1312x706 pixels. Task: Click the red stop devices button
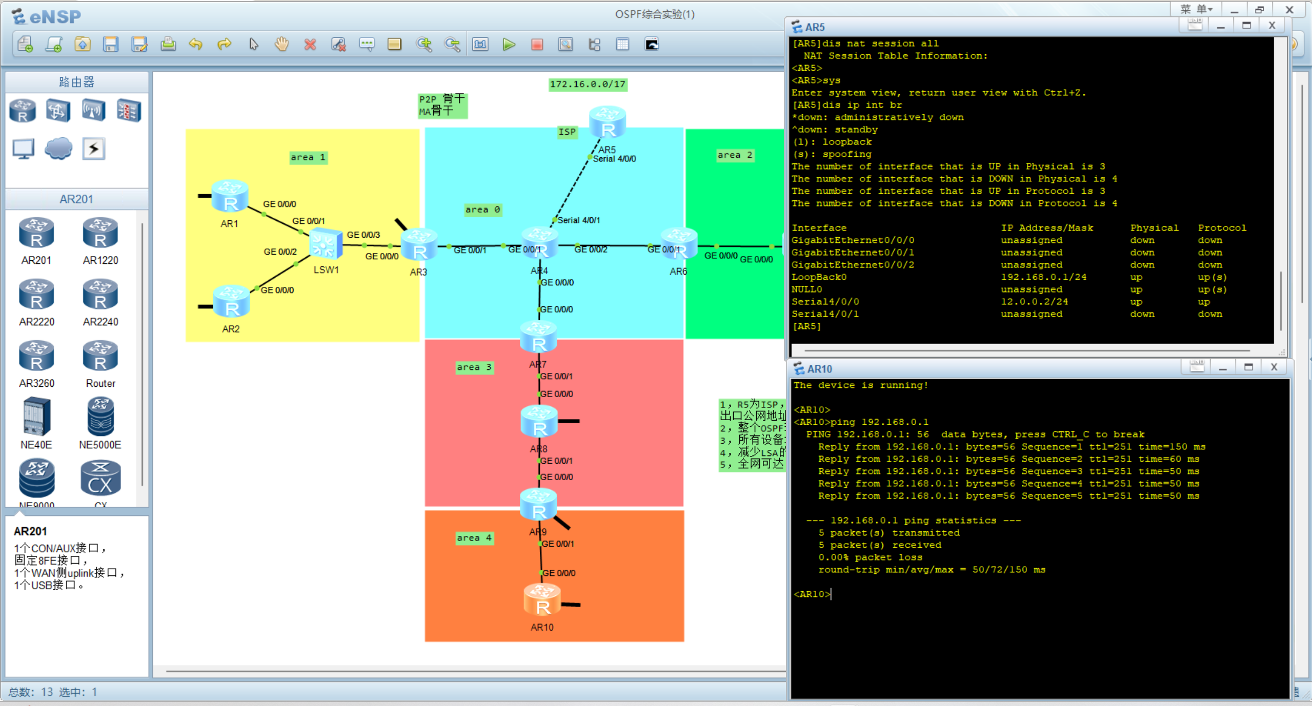tap(537, 45)
